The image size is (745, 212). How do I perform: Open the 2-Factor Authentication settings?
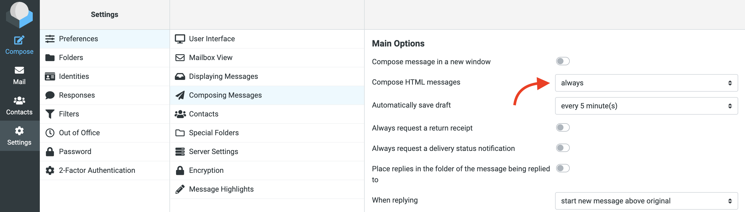pos(97,170)
